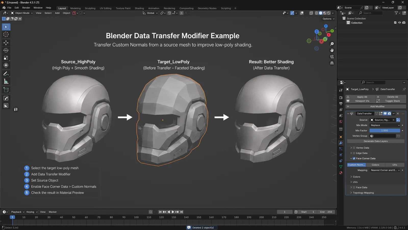This screenshot has height=230, width=408.
Task: Open the Modifiers wrench properties tab
Action: click(341, 143)
